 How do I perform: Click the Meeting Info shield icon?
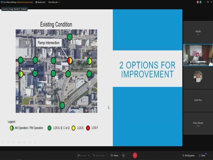(36, 2)
